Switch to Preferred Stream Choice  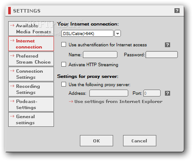click(x=31, y=59)
